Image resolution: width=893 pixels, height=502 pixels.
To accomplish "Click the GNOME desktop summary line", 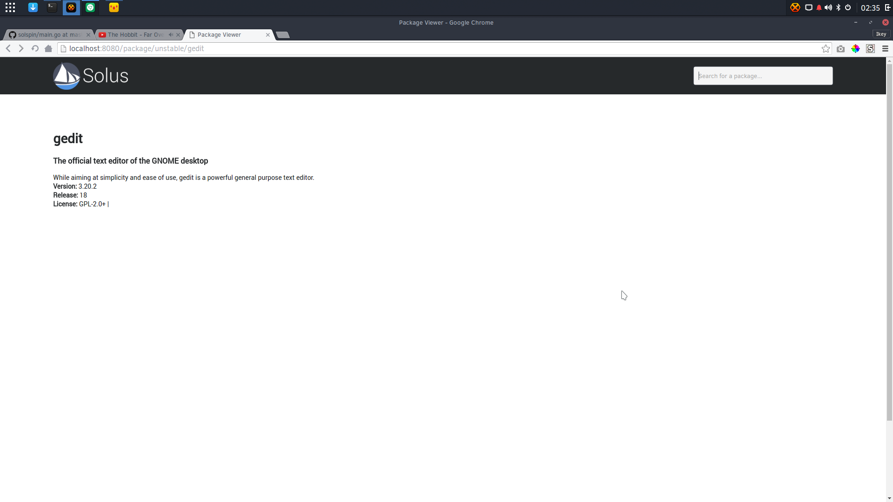I will coord(131,161).
